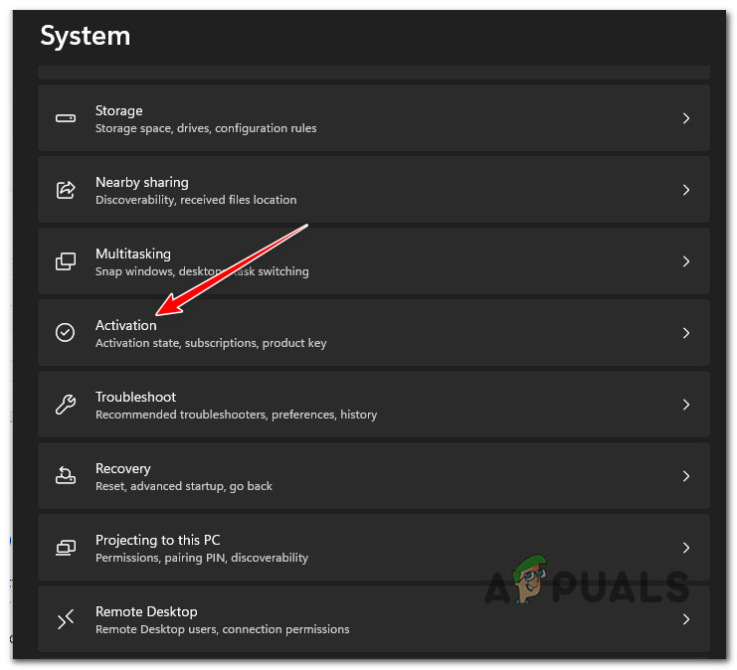The image size is (737, 670).
Task: Click the Troubleshoot wrench icon
Action: pyautogui.click(x=66, y=405)
